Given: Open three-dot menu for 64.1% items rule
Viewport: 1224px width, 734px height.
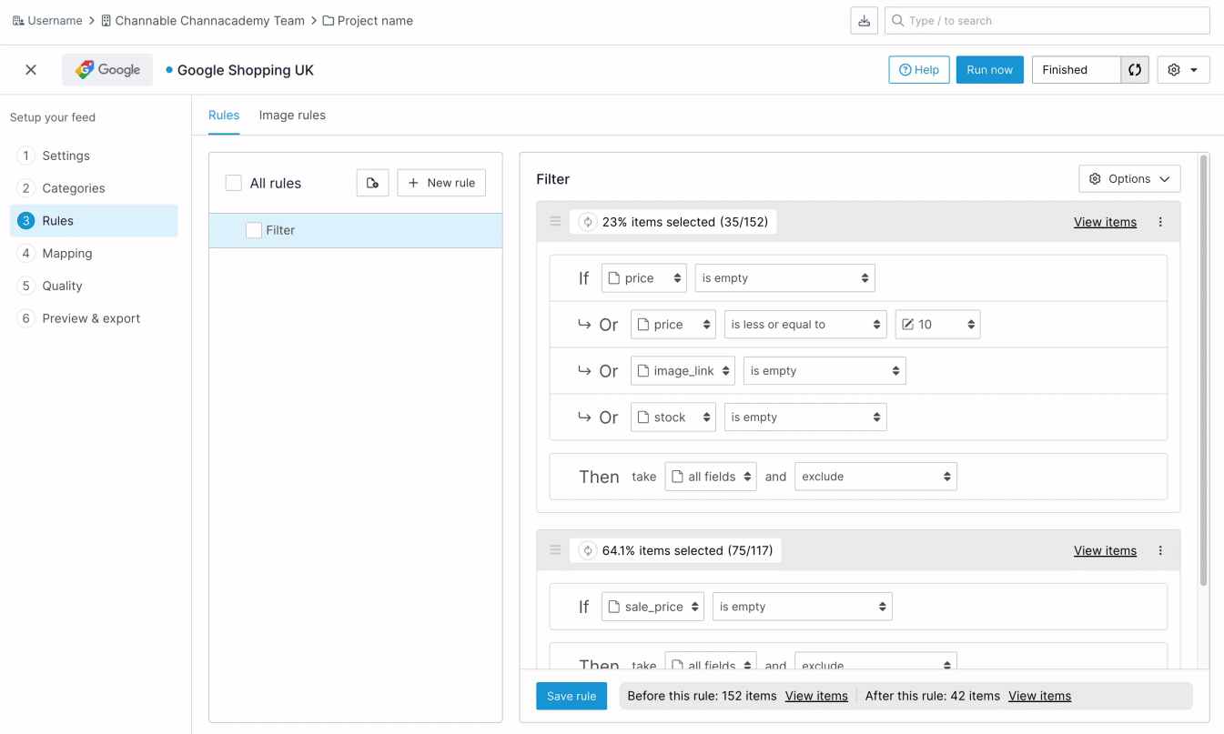Looking at the screenshot, I should tap(1160, 550).
